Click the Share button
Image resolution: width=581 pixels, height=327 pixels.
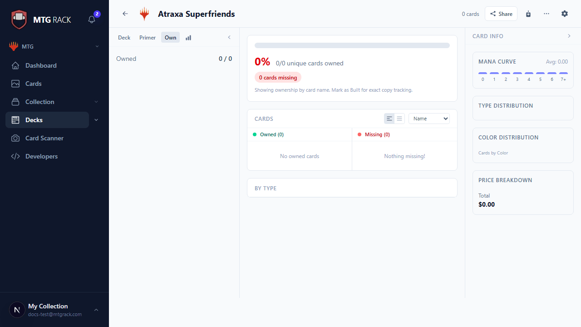point(501,14)
